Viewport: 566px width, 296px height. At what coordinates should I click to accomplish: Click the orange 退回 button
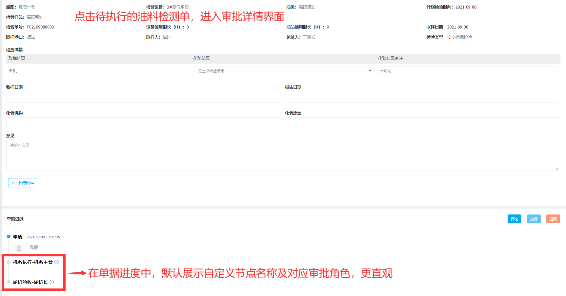pos(553,219)
